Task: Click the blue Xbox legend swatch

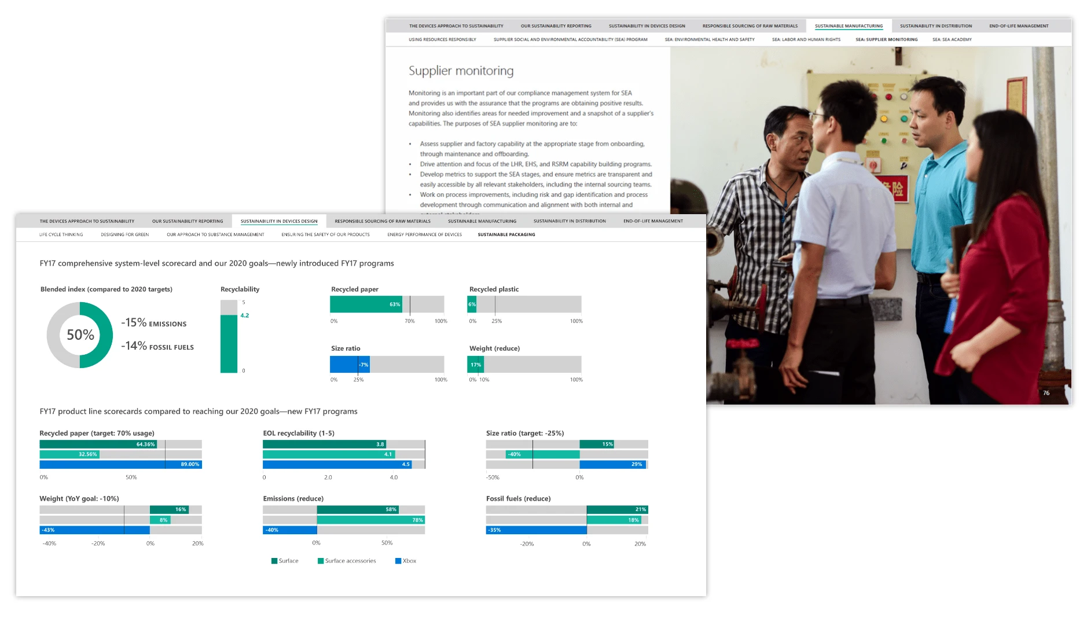Action: 398,561
